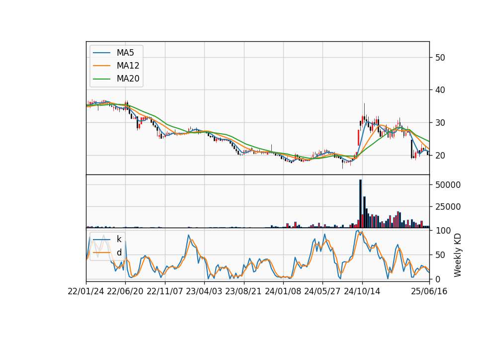Viewport: 477px width, 343px height.
Task: Click the 24/01/08 date tick label
Action: (283, 291)
